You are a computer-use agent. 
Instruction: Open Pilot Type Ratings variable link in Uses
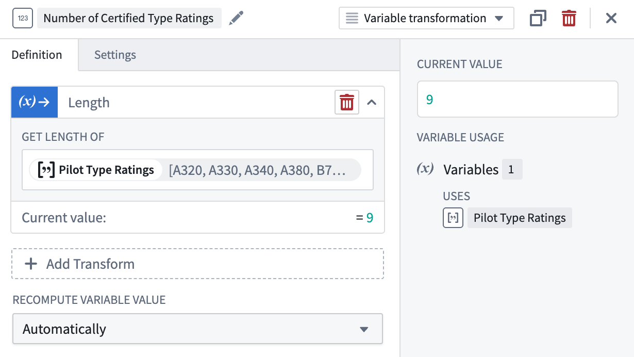click(x=519, y=218)
